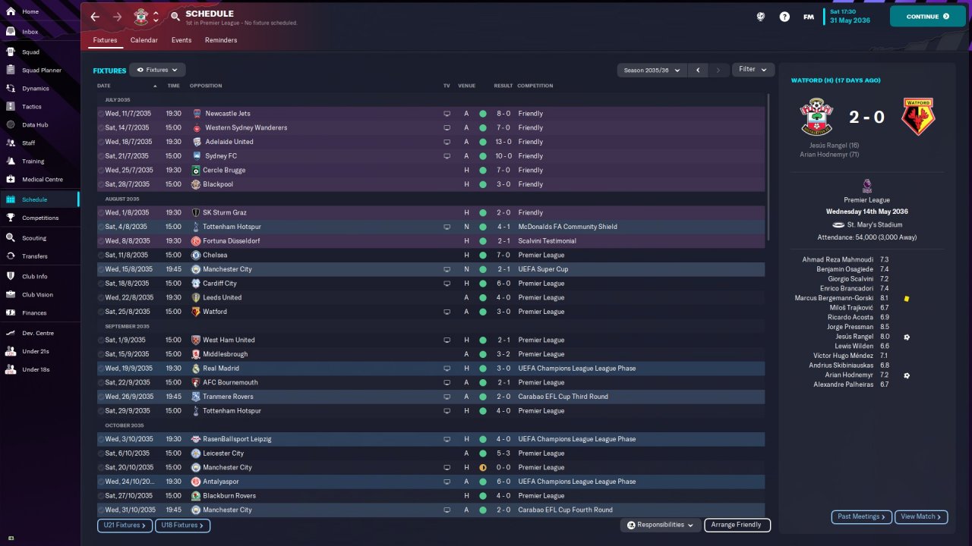Click the help question mark icon
The image size is (972, 546).
click(784, 17)
